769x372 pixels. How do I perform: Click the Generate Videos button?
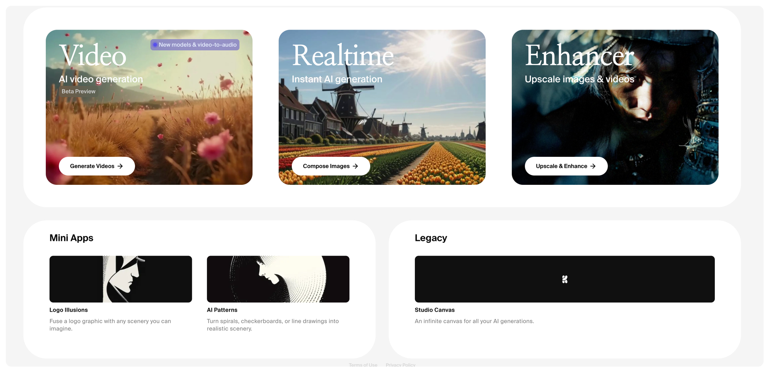(x=97, y=166)
